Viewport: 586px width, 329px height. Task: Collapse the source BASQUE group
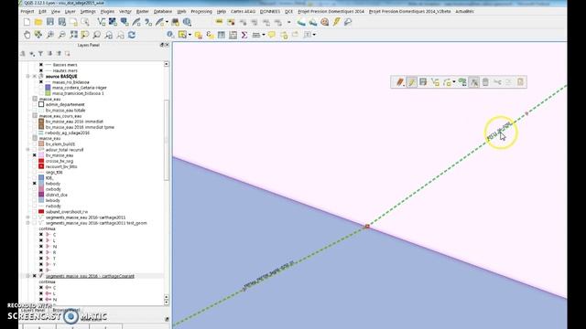(x=27, y=76)
